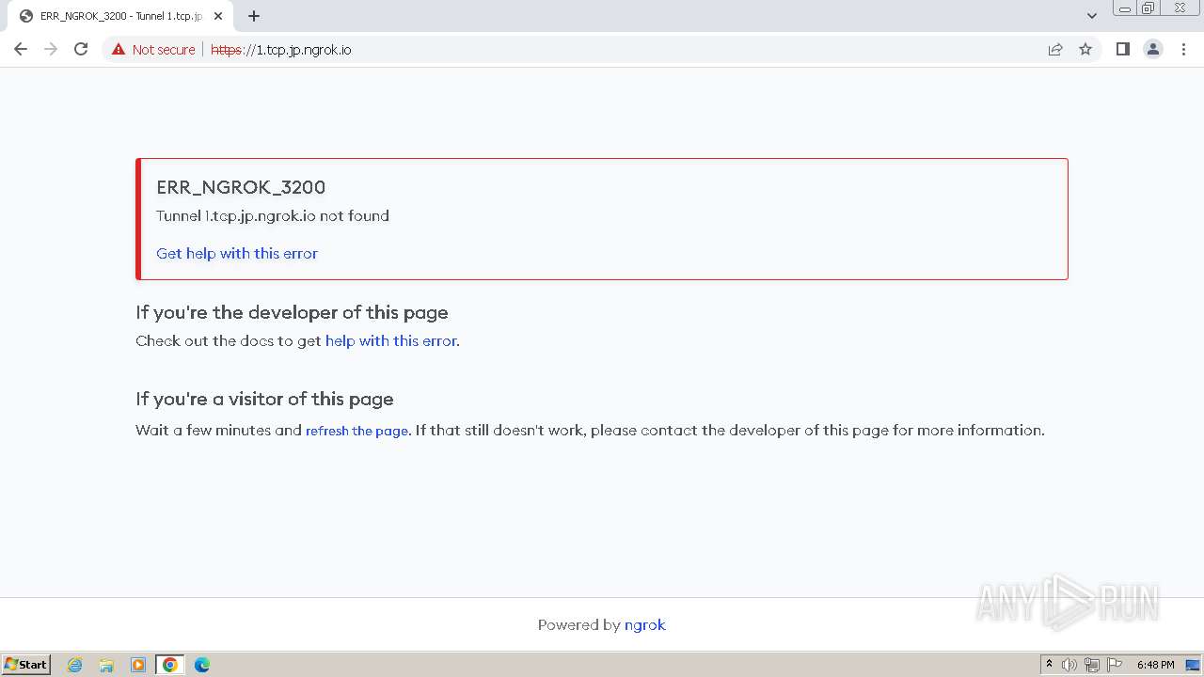Go back to the previous page
This screenshot has height=677, width=1204.
click(x=21, y=49)
